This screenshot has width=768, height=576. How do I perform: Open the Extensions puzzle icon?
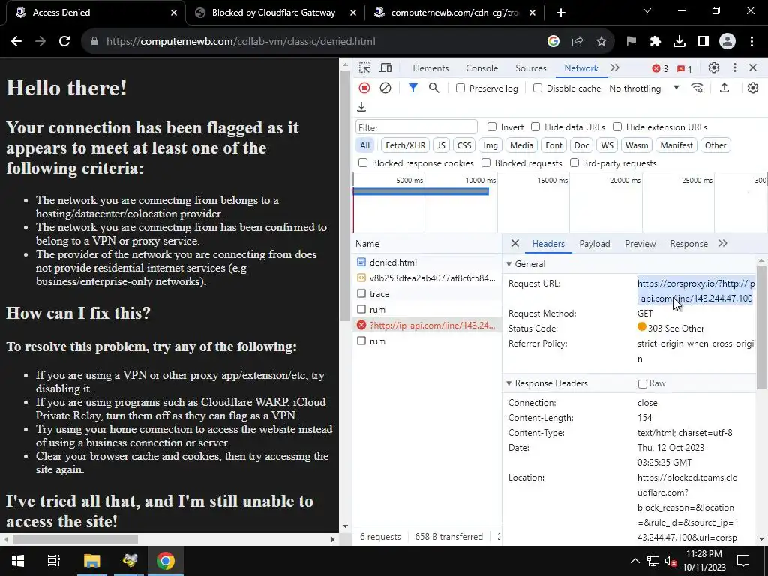(x=655, y=42)
